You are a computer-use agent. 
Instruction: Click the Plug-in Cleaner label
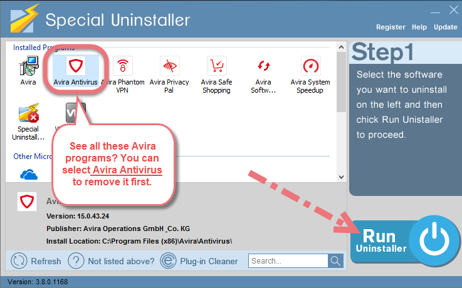point(209,261)
